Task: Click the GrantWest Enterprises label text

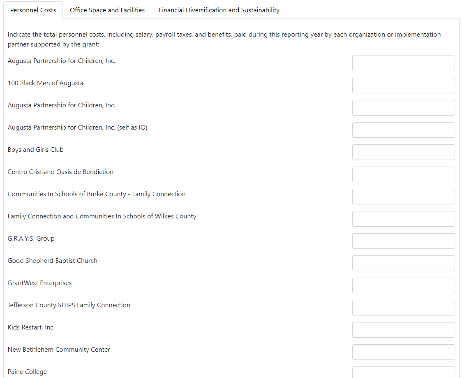Action: (x=39, y=283)
